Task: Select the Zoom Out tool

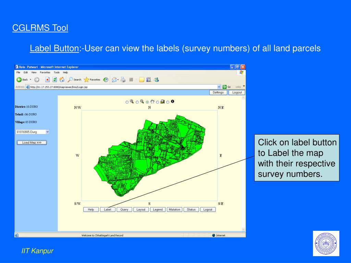Action: tap(142, 101)
